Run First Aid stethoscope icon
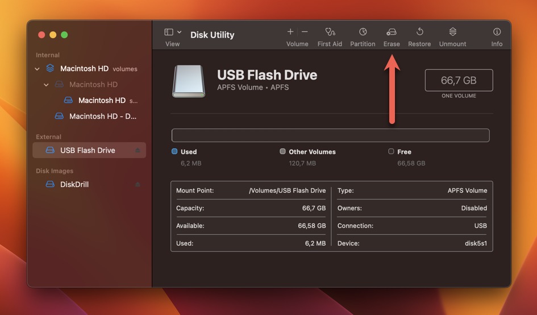Viewport: 537px width, 315px height. [330, 32]
